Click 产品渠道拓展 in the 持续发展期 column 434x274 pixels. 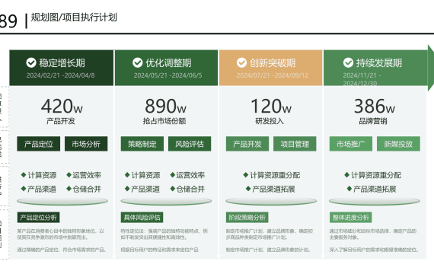tap(372, 189)
